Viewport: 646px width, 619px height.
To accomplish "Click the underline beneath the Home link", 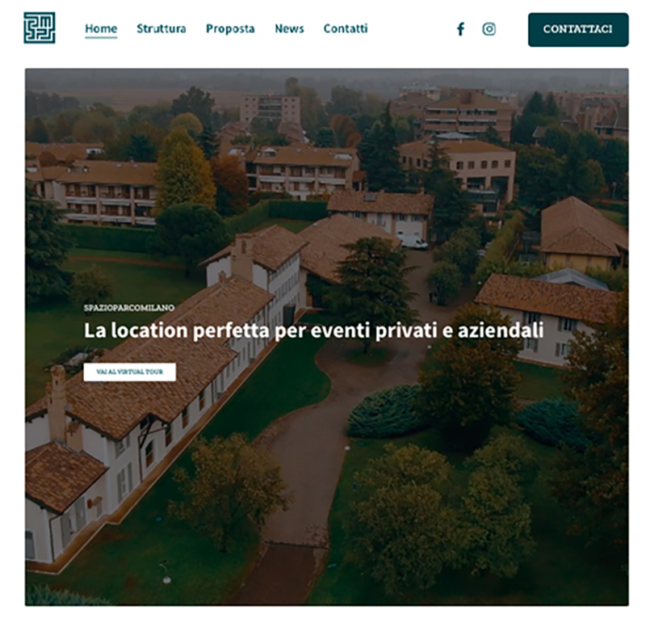I will [x=101, y=37].
